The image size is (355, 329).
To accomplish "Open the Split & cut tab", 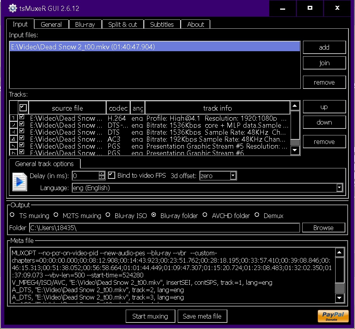I will [x=123, y=24].
